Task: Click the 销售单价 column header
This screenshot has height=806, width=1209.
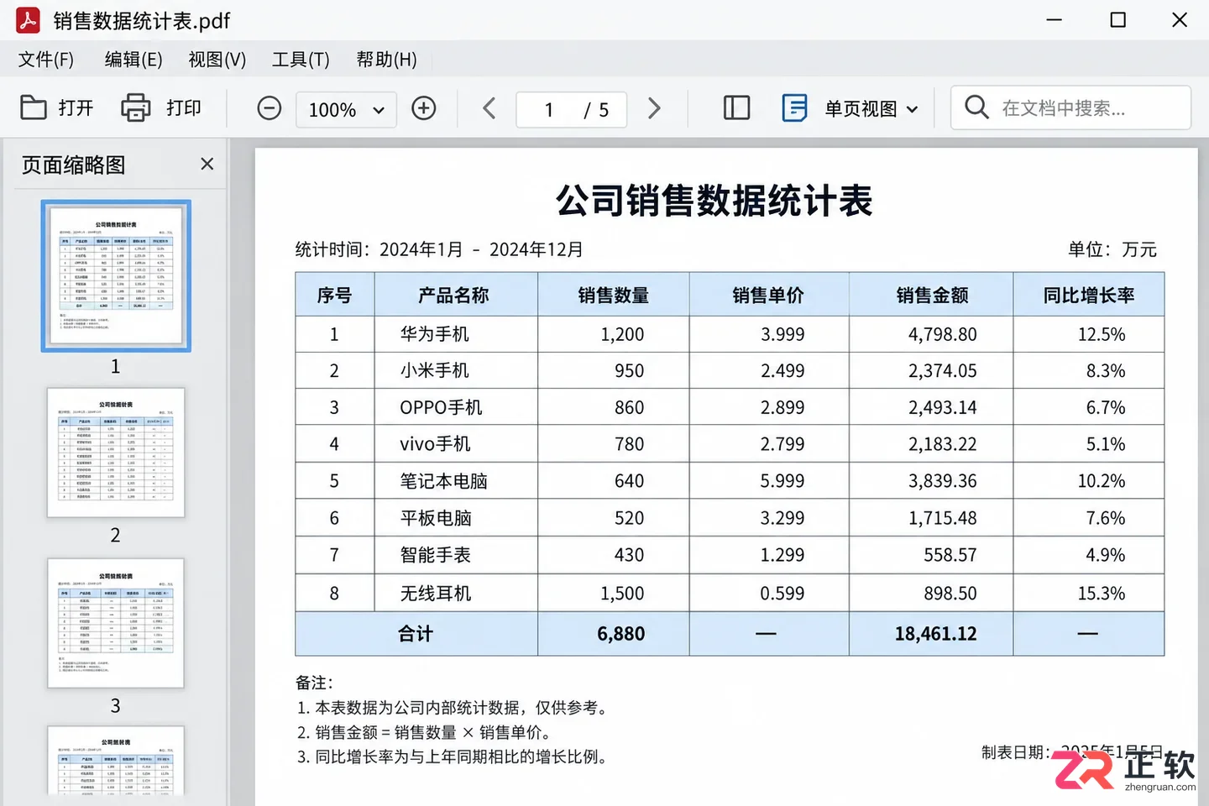Action: click(x=768, y=295)
